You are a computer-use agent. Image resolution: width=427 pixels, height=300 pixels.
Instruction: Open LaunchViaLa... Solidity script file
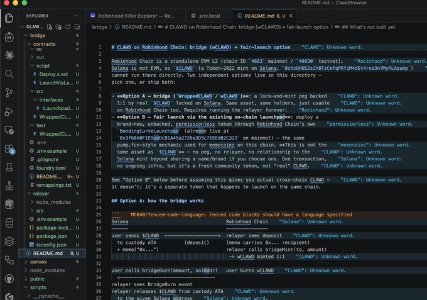(56, 82)
